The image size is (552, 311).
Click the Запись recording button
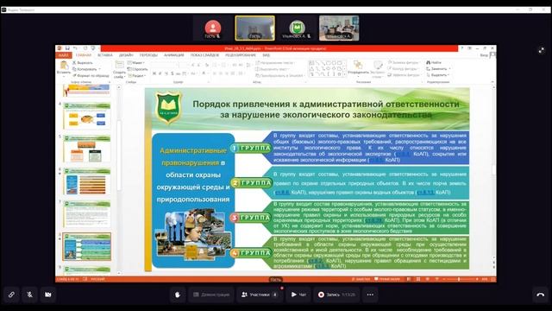(336, 295)
